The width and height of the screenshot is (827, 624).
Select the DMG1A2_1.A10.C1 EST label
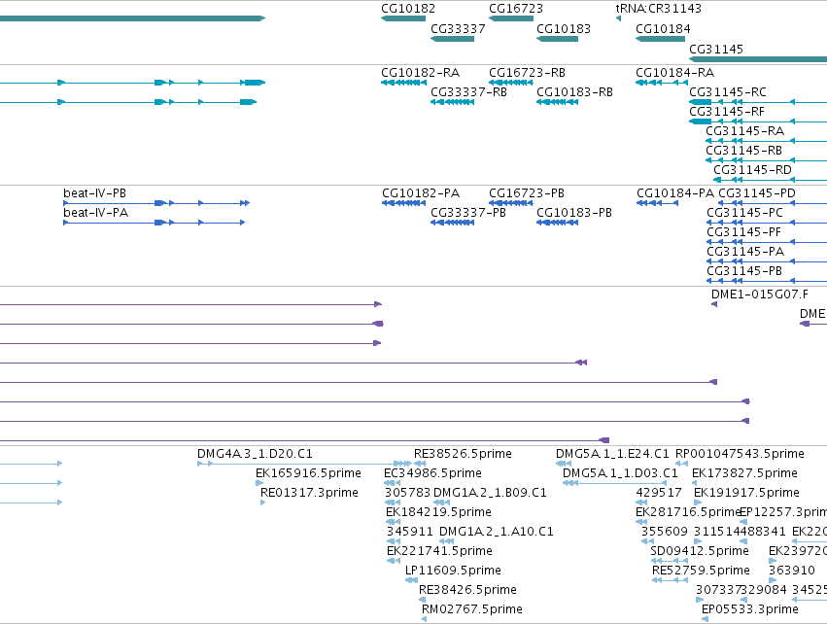click(496, 533)
